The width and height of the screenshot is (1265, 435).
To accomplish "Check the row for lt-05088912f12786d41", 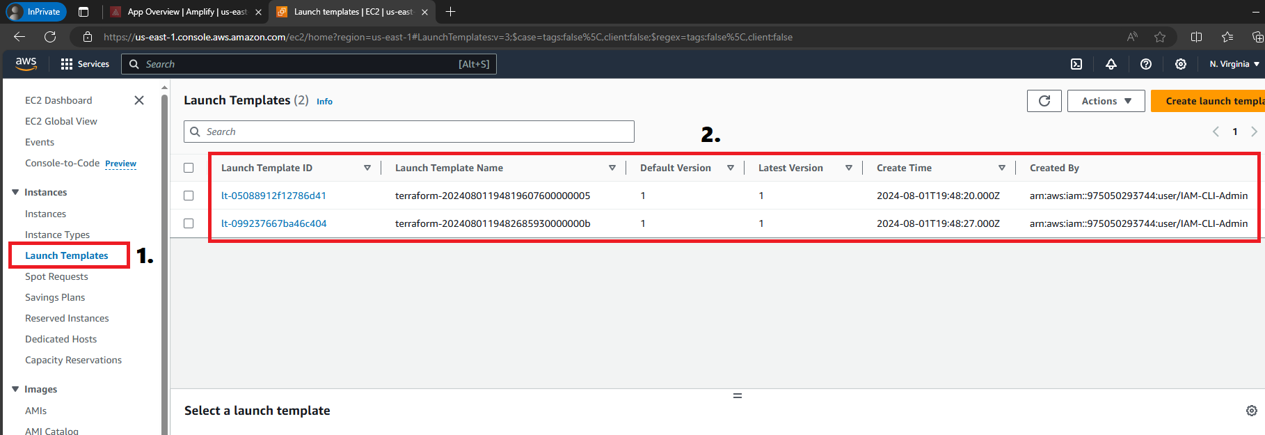I will click(189, 196).
